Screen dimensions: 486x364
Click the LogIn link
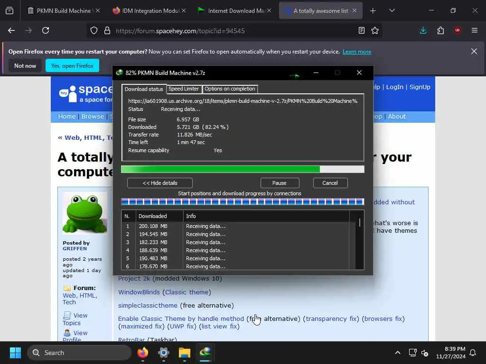point(394,87)
